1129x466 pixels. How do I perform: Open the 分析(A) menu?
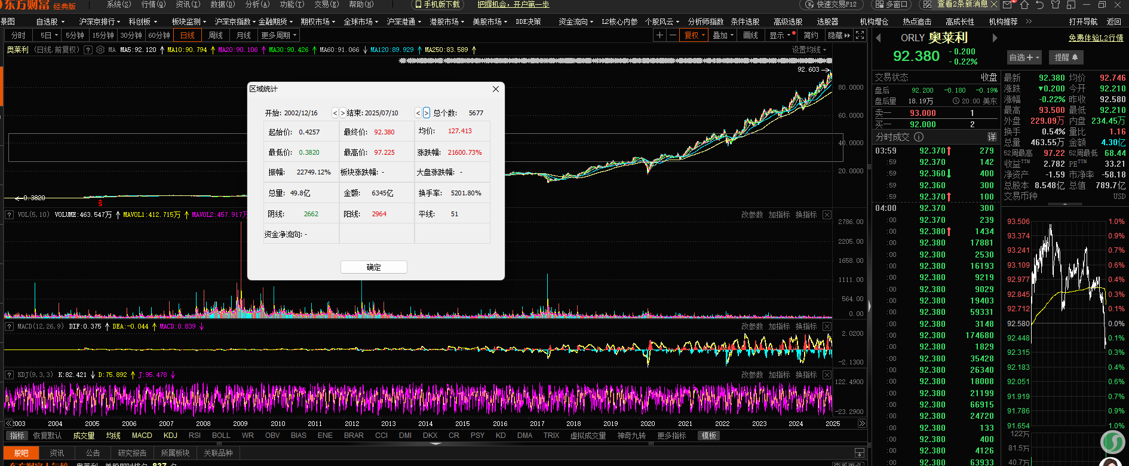(x=257, y=4)
